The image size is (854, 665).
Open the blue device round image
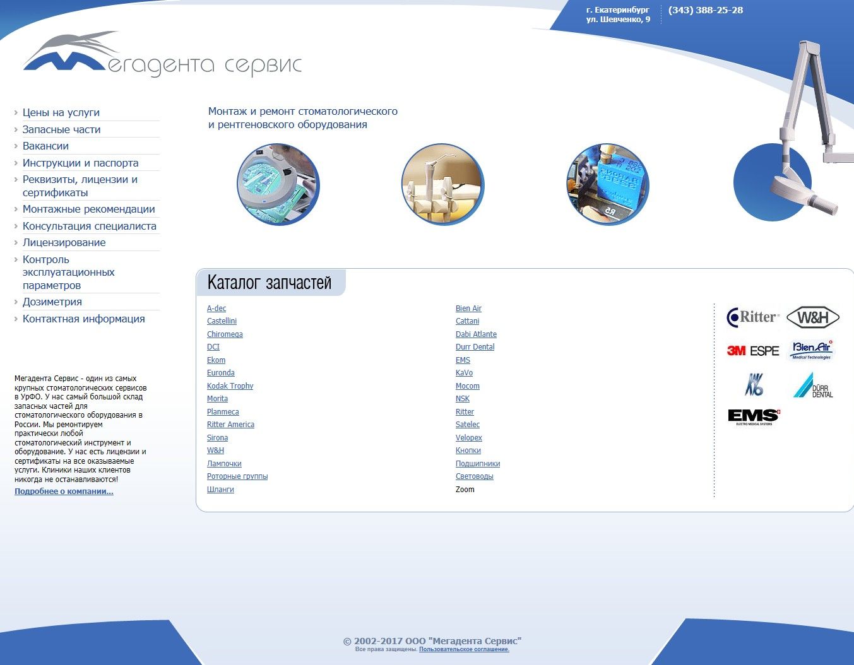point(608,184)
